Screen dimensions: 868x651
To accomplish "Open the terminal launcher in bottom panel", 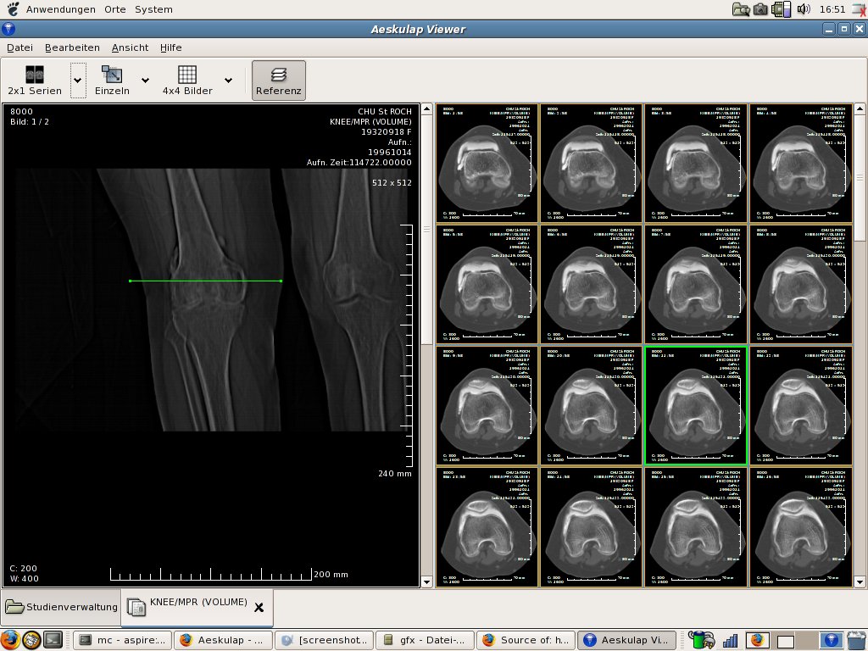I will click(x=53, y=640).
